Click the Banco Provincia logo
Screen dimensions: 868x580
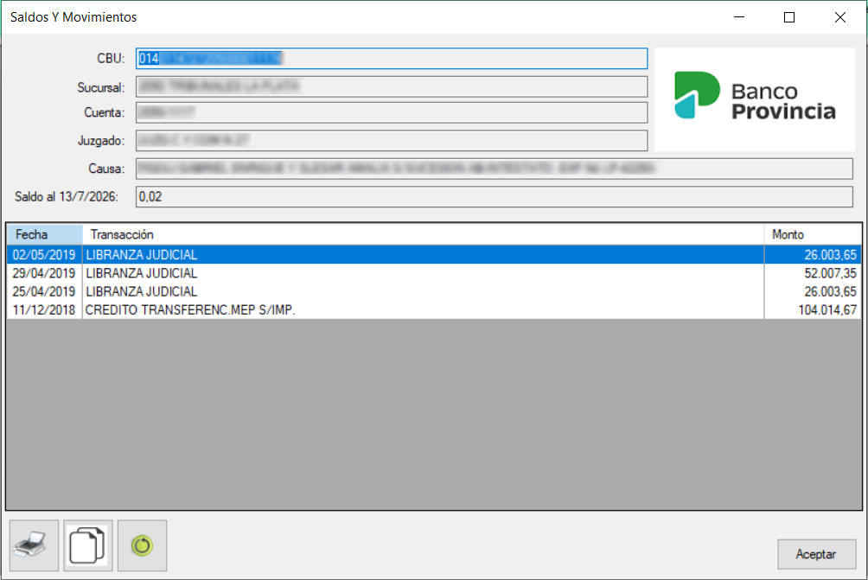click(x=755, y=99)
